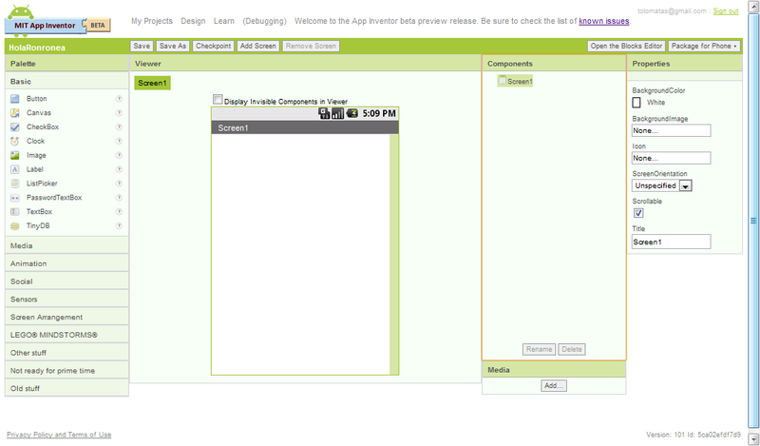
Task: Choose the Clock component icon
Action: (15, 141)
